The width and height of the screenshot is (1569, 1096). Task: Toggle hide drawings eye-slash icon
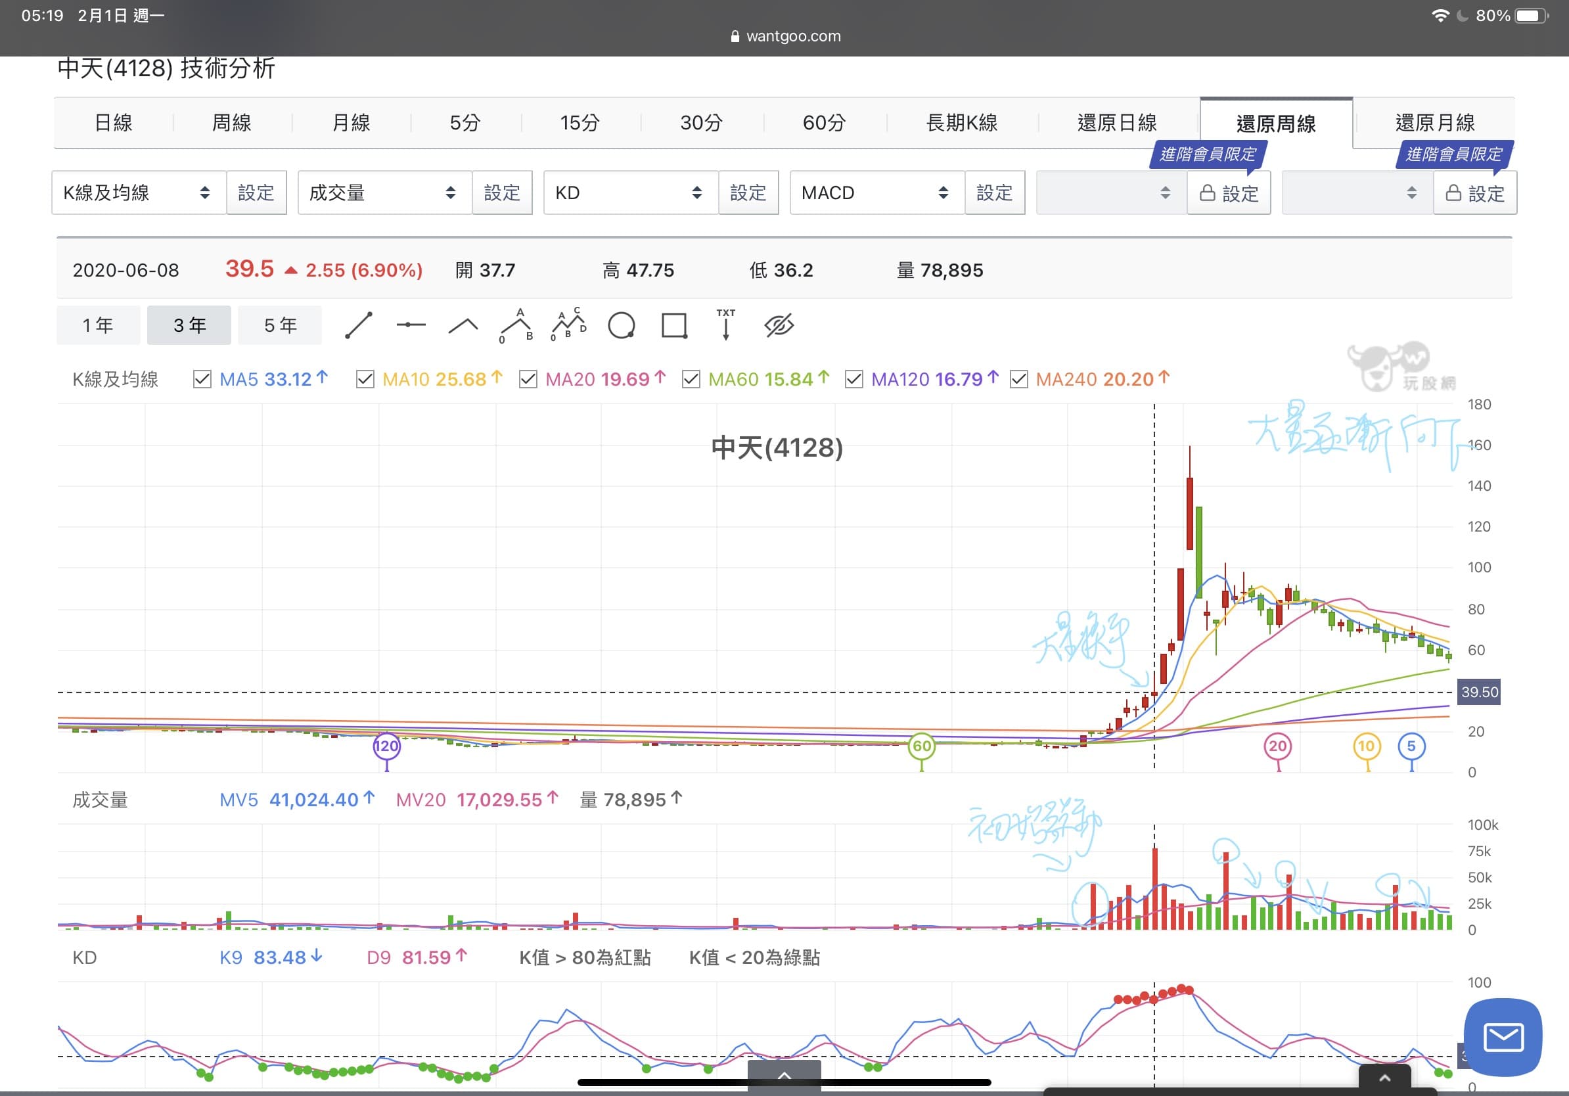tap(779, 325)
